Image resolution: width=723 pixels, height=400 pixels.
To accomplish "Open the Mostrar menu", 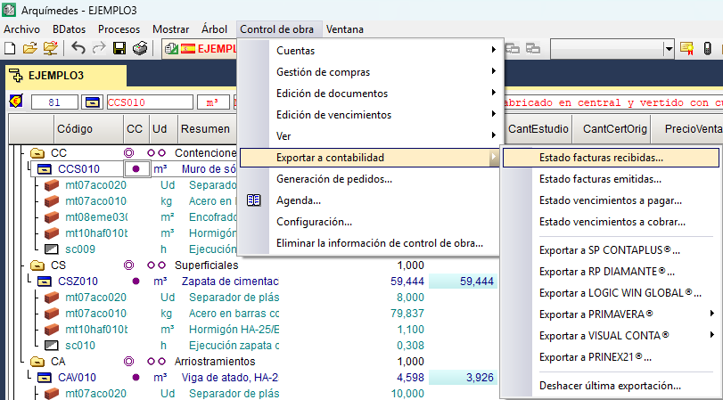I will [x=171, y=29].
